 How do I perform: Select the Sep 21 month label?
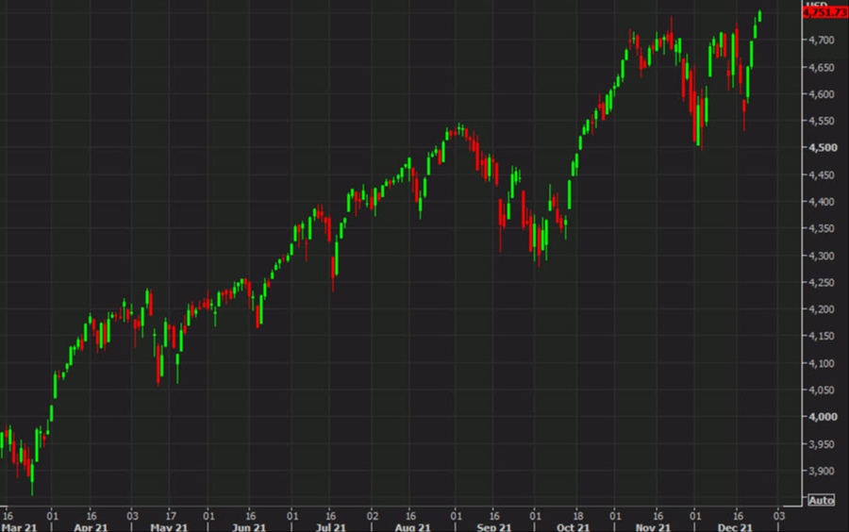coord(494,525)
